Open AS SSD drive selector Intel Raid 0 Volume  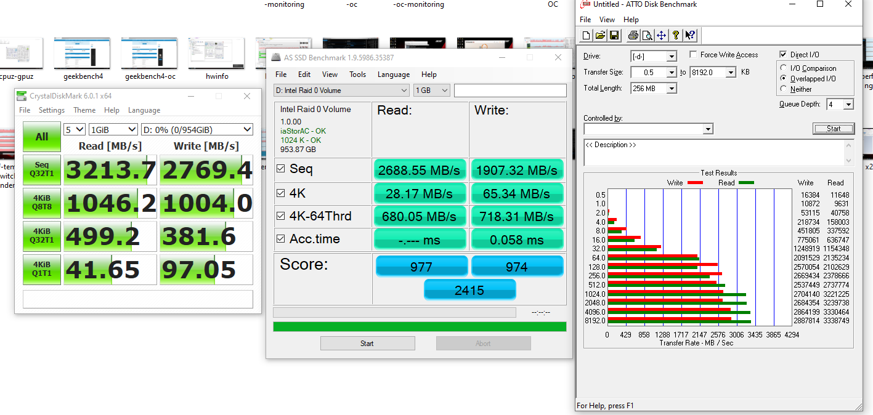[341, 91]
